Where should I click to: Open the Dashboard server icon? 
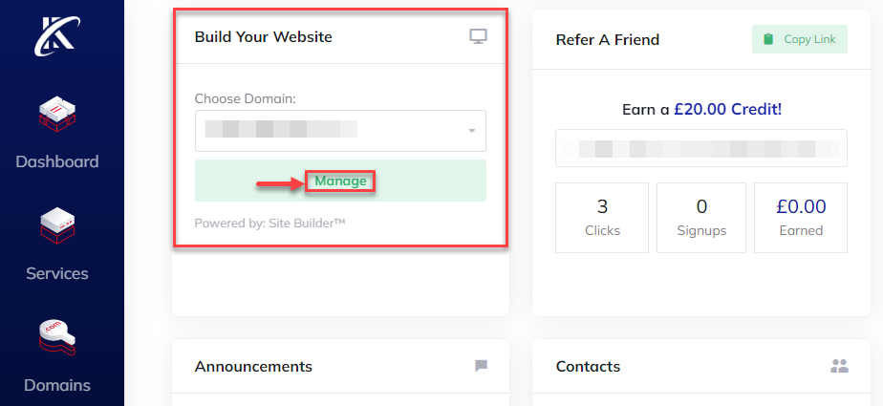click(x=56, y=116)
